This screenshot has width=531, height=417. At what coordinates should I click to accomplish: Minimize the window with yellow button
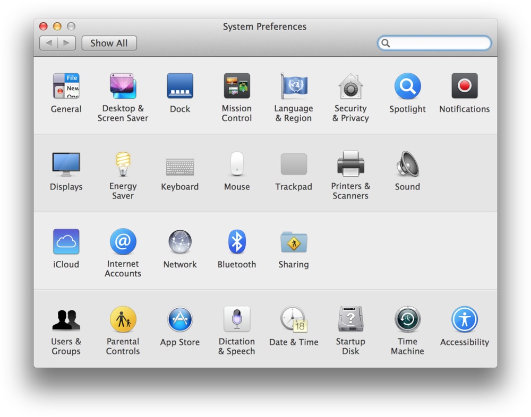pos(57,26)
